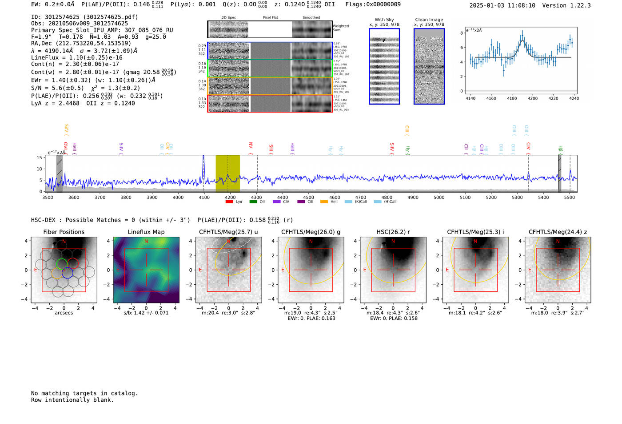This screenshot has width=622, height=424.
Task: Click the "Smoothed" column header
Action: [311, 18]
